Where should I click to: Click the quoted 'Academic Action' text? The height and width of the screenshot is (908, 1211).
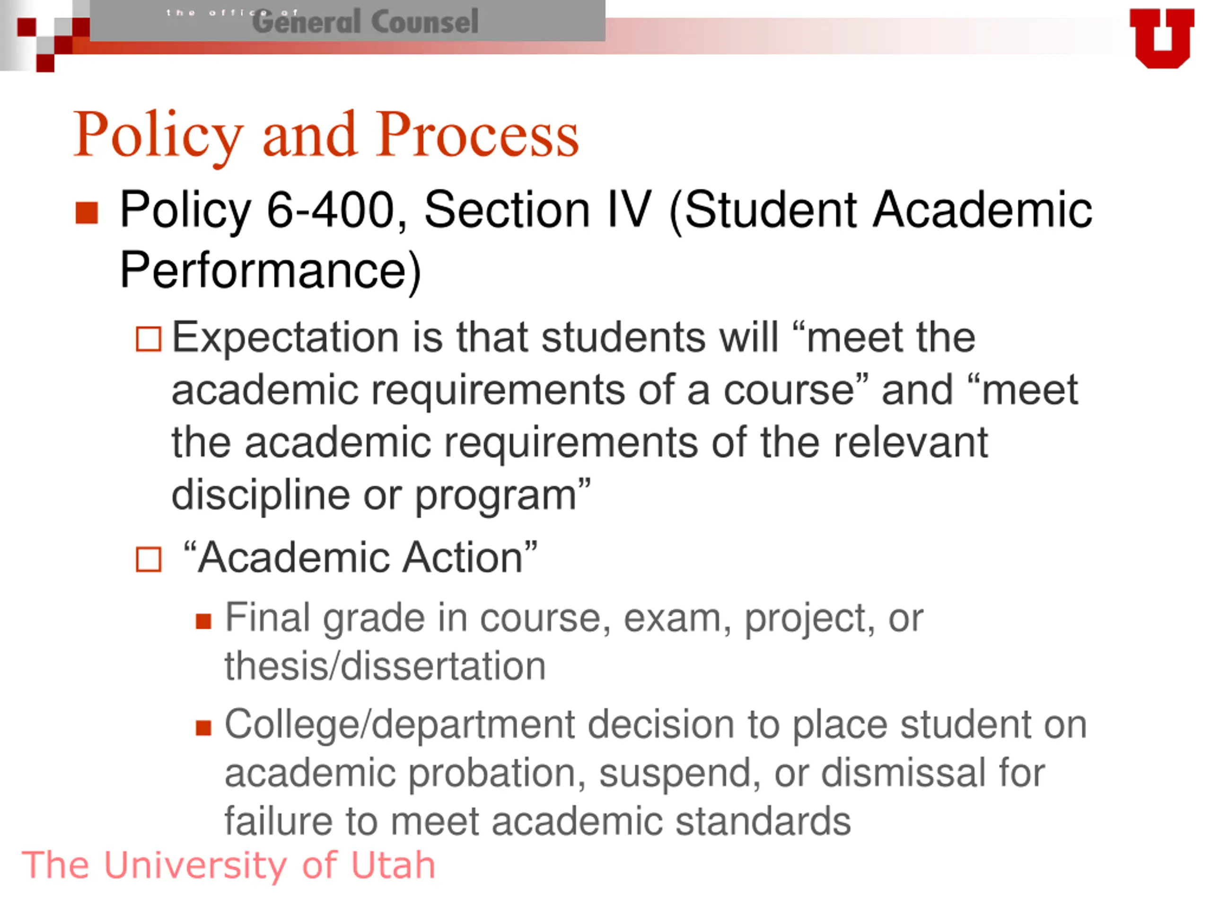(360, 558)
